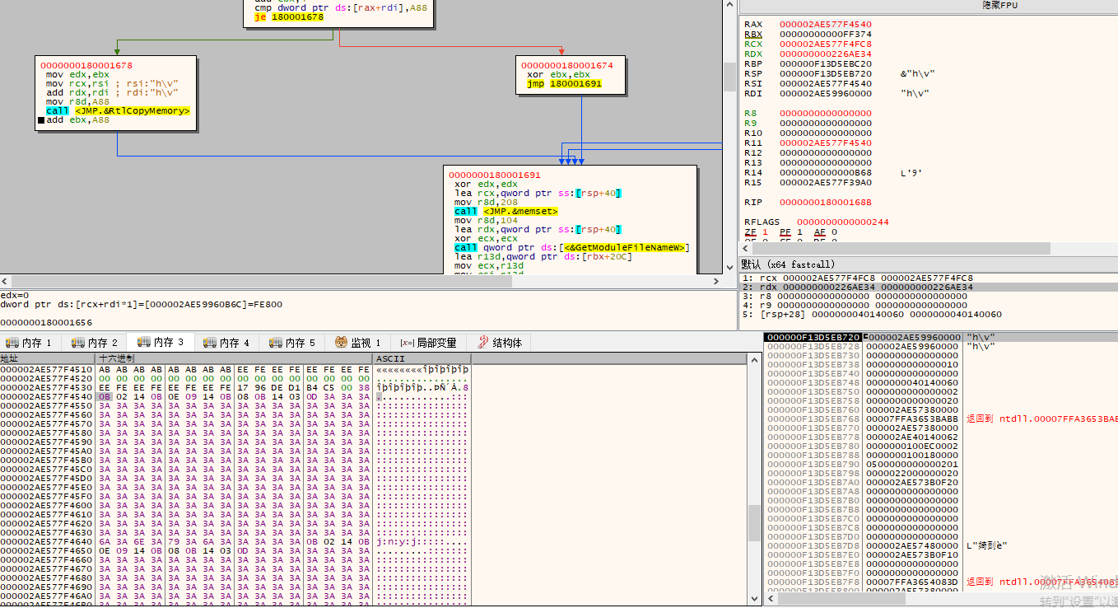This screenshot has width=1118, height=608.
Task: Open the 监视 1 watch tab
Action: pyautogui.click(x=358, y=342)
